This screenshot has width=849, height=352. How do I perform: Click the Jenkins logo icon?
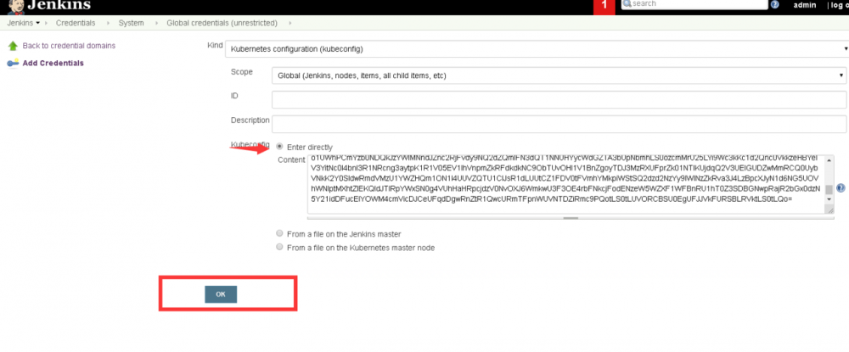click(15, 7)
